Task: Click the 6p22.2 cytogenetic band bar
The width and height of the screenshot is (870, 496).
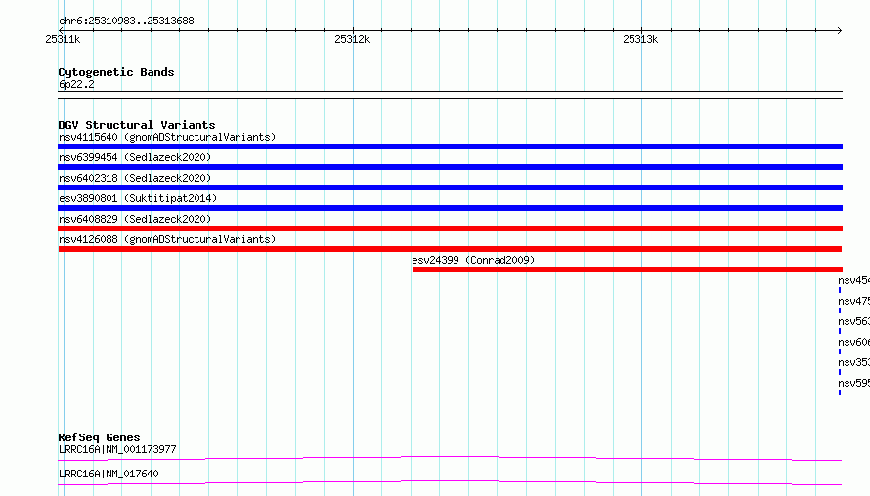Action: point(450,95)
